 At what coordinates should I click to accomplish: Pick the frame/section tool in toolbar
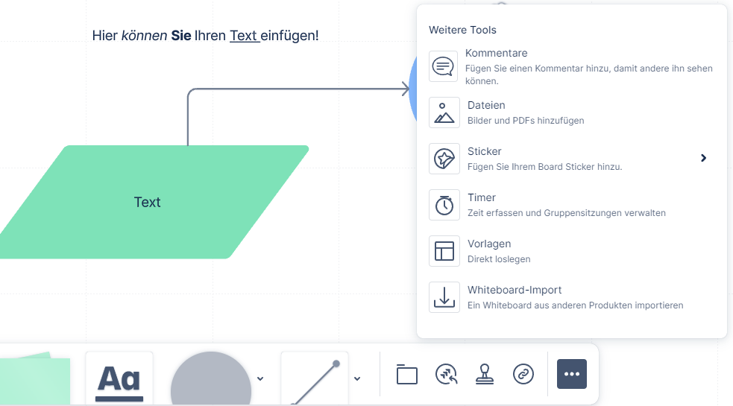coord(406,374)
